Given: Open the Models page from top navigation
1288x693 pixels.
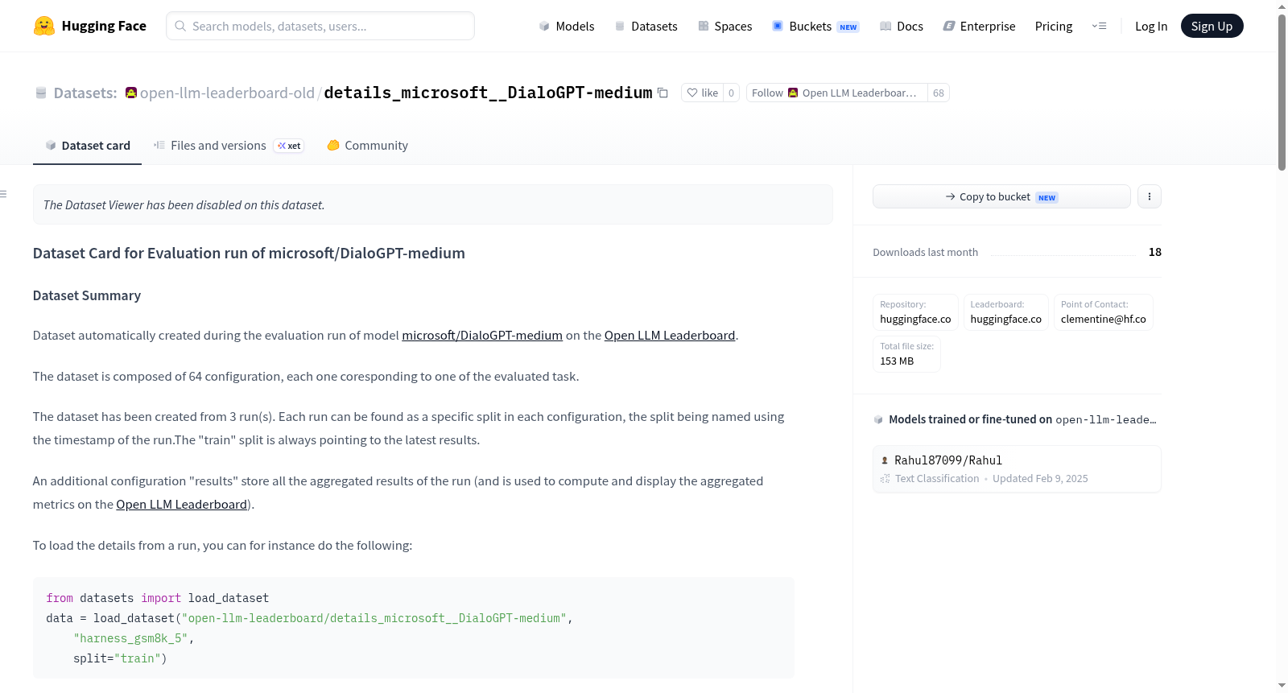Looking at the screenshot, I should pyautogui.click(x=567, y=26).
